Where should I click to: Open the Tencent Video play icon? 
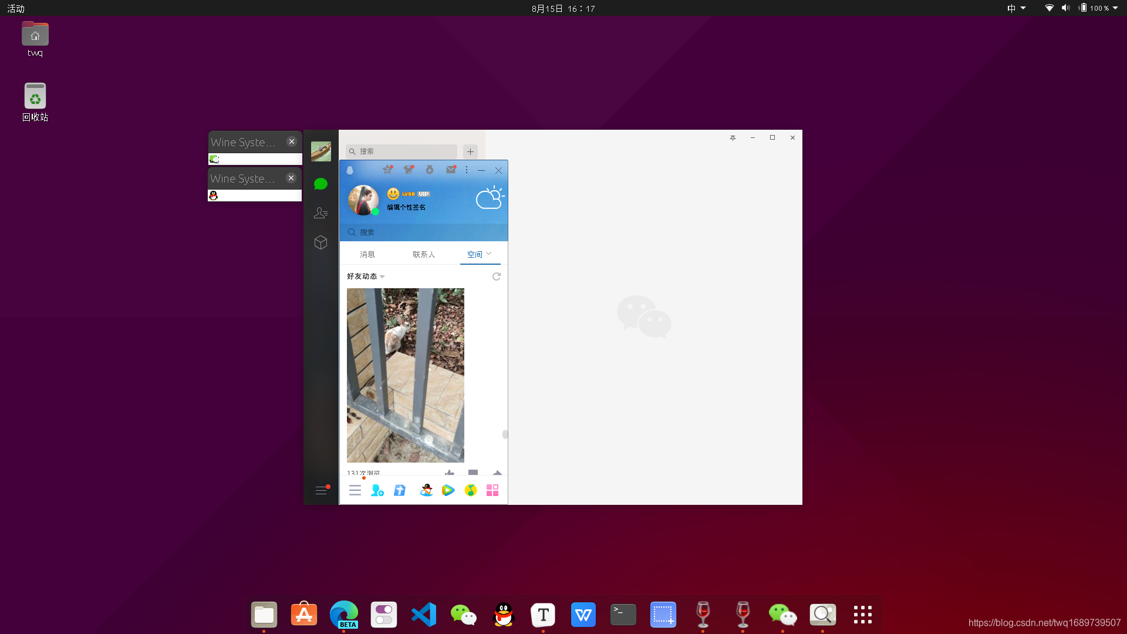pyautogui.click(x=448, y=490)
